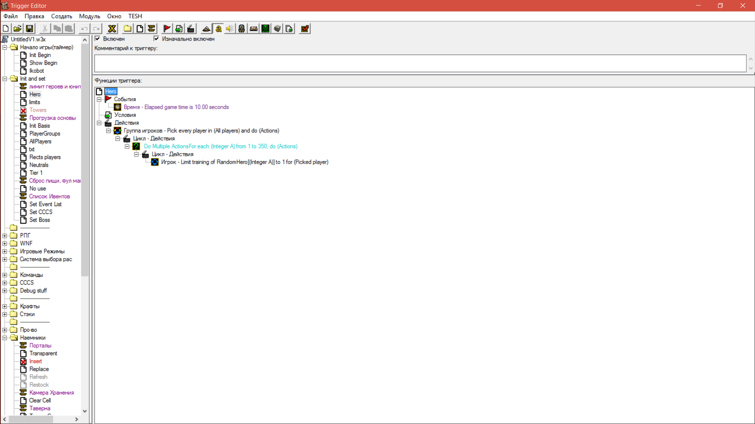
Task: Click the trigger comment text field
Action: pyautogui.click(x=420, y=63)
